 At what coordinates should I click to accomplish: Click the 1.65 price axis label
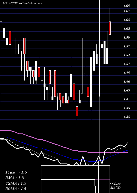[127, 20]
